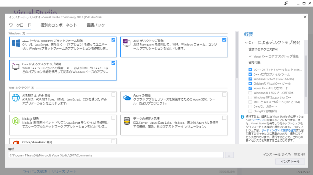The image size is (313, 175).
Task: Check Node.js 開発 workload
Action: 113,118
